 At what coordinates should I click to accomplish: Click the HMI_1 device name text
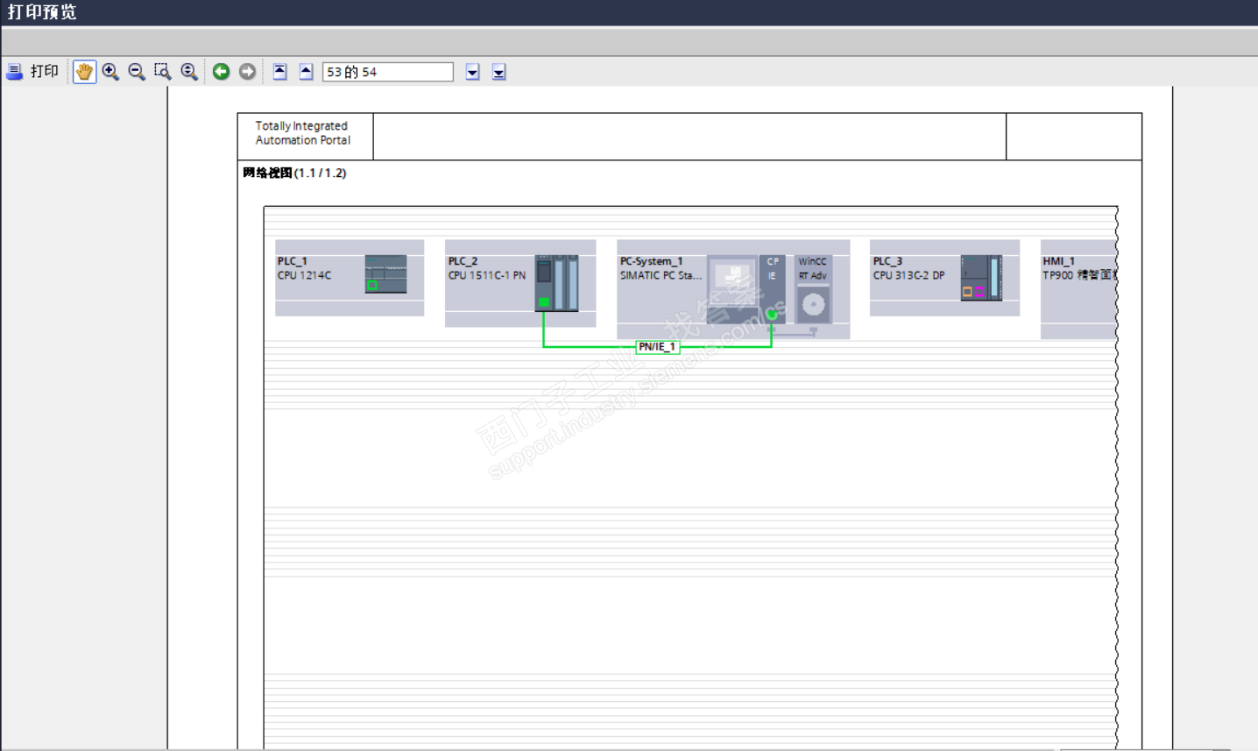pyautogui.click(x=1058, y=261)
